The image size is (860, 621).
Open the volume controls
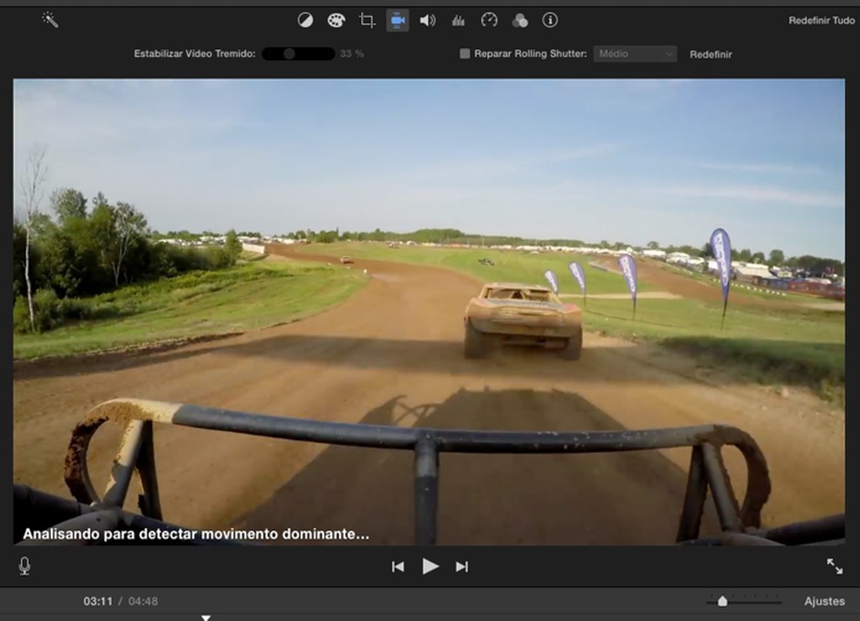(427, 21)
